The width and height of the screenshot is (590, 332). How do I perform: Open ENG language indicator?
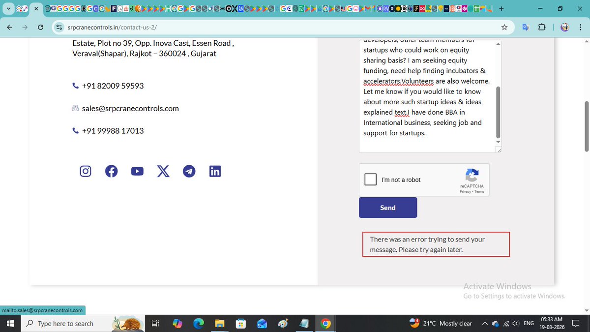(529, 323)
